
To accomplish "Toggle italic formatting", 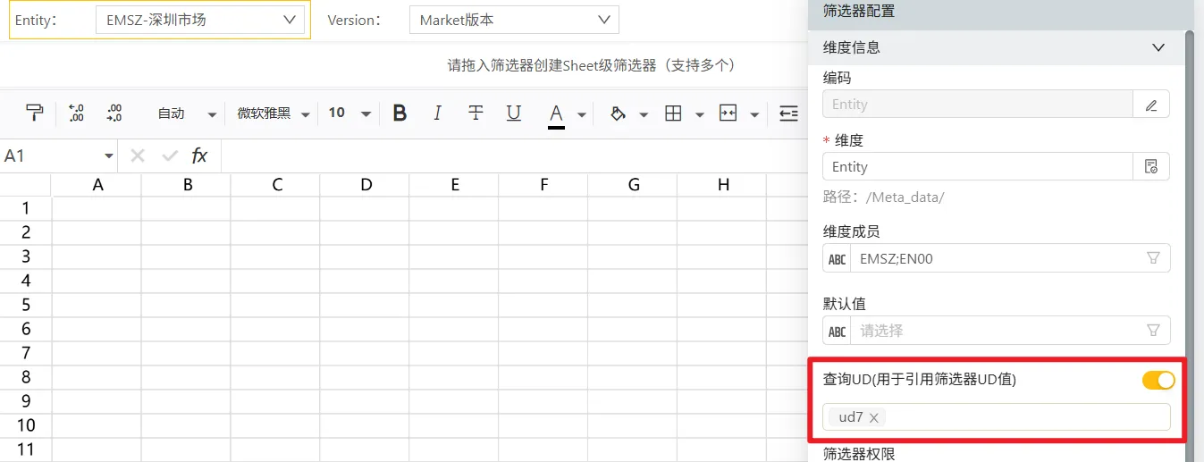I will coord(437,113).
